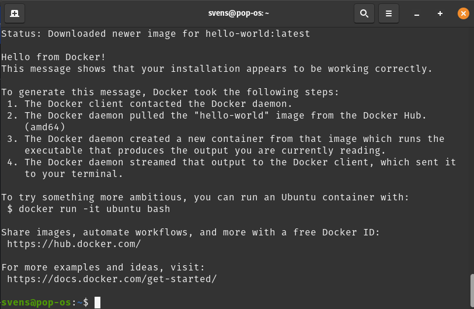Click step 2 'pulled the "hello-world" image' line

click(x=217, y=116)
